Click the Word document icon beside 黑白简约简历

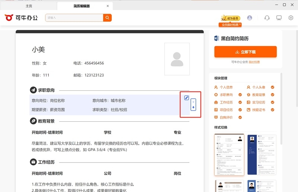point(216,38)
